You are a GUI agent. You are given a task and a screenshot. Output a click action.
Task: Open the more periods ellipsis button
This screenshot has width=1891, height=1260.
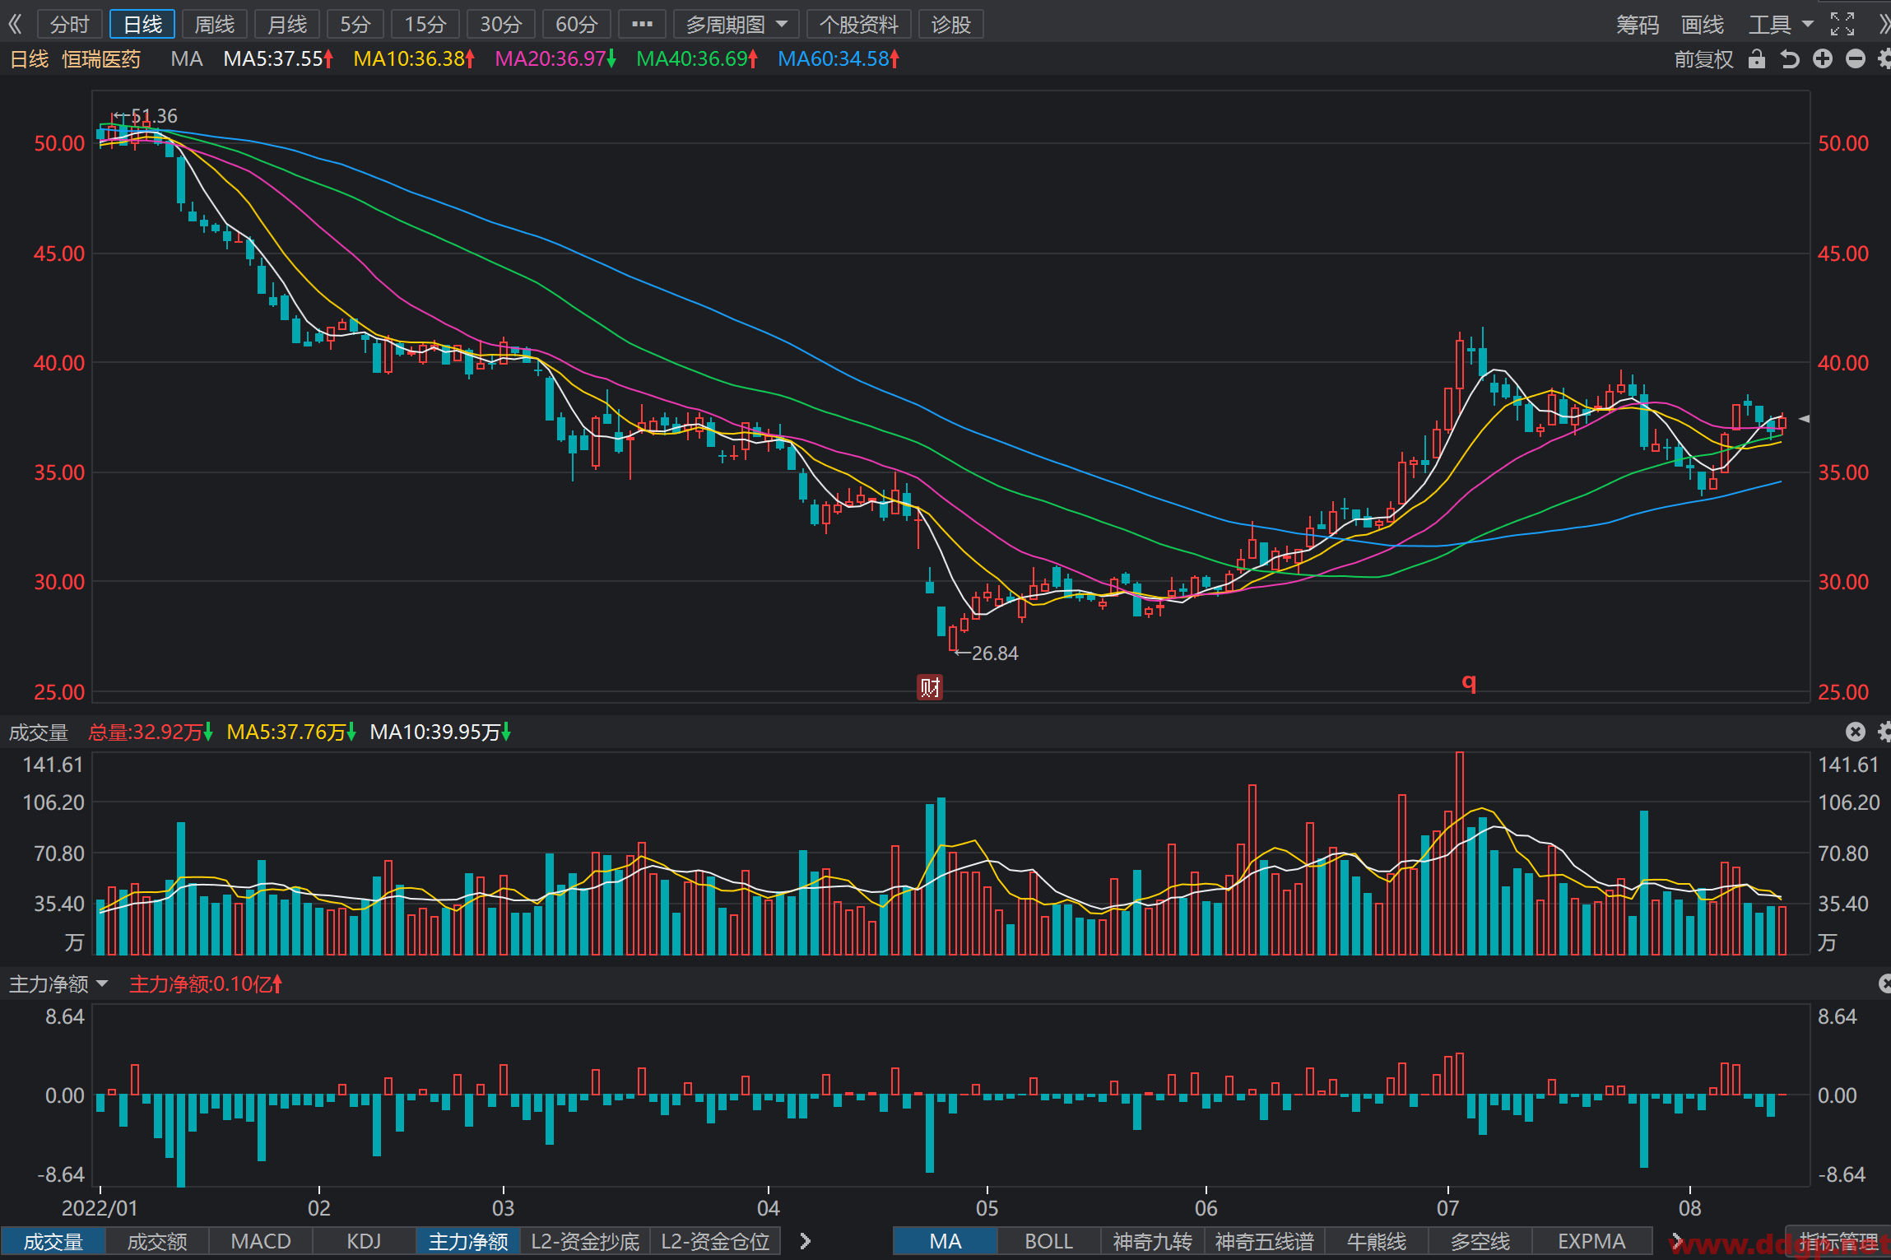click(642, 24)
